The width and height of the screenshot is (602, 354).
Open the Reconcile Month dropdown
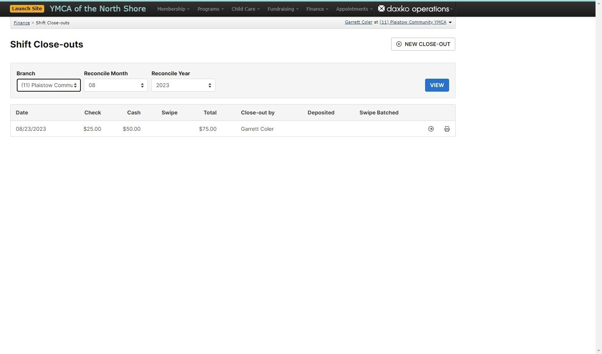pyautogui.click(x=116, y=85)
